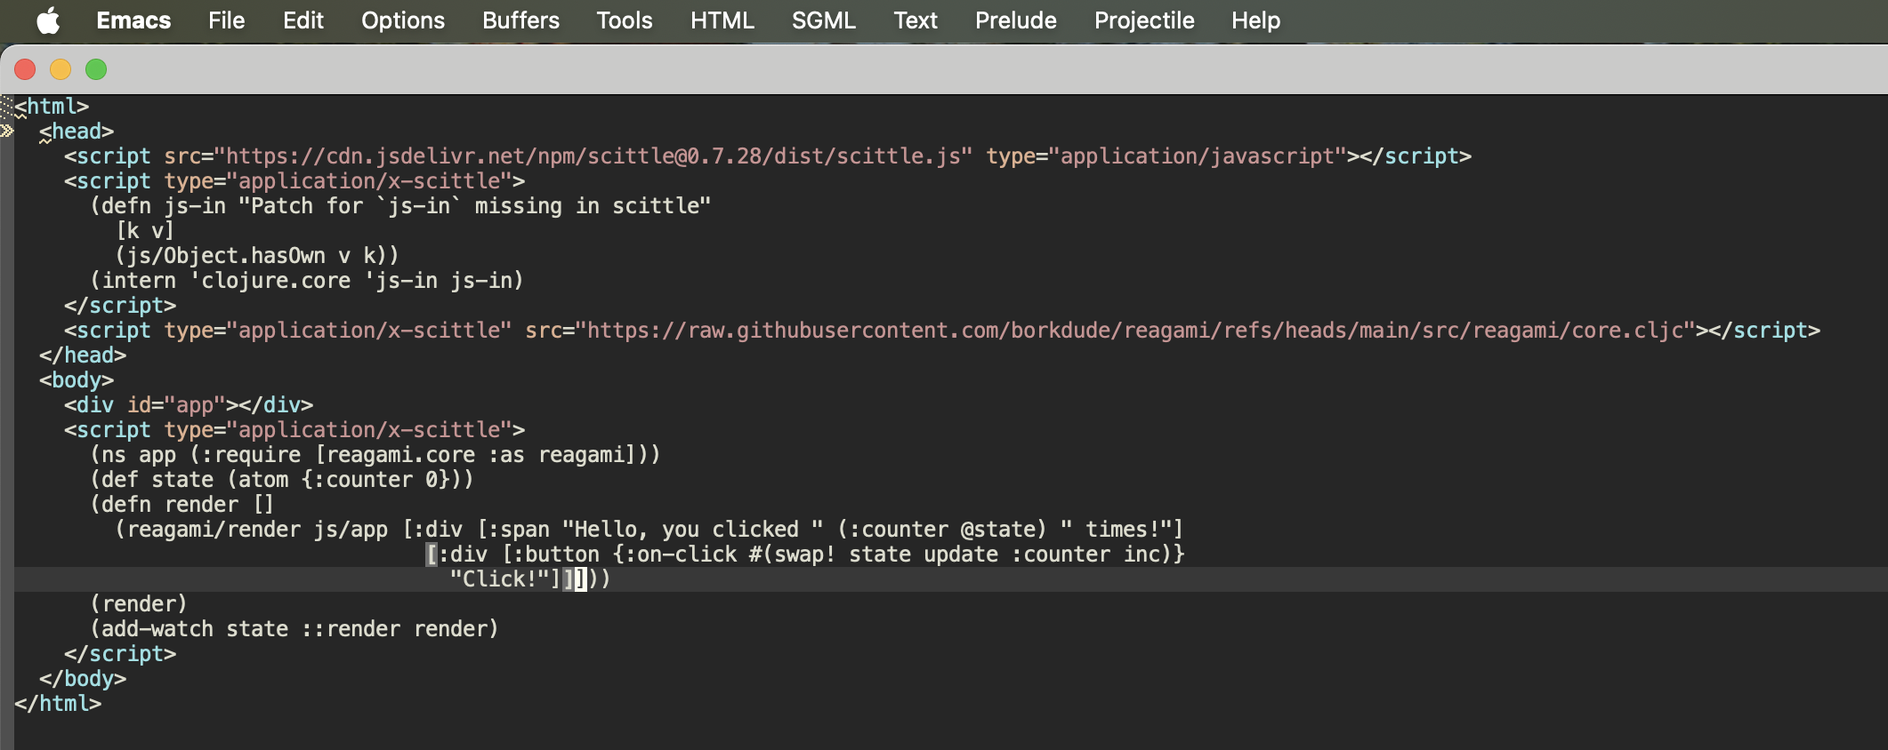Expand the Projectile menu
The height and width of the screenshot is (750, 1888).
(x=1144, y=20)
